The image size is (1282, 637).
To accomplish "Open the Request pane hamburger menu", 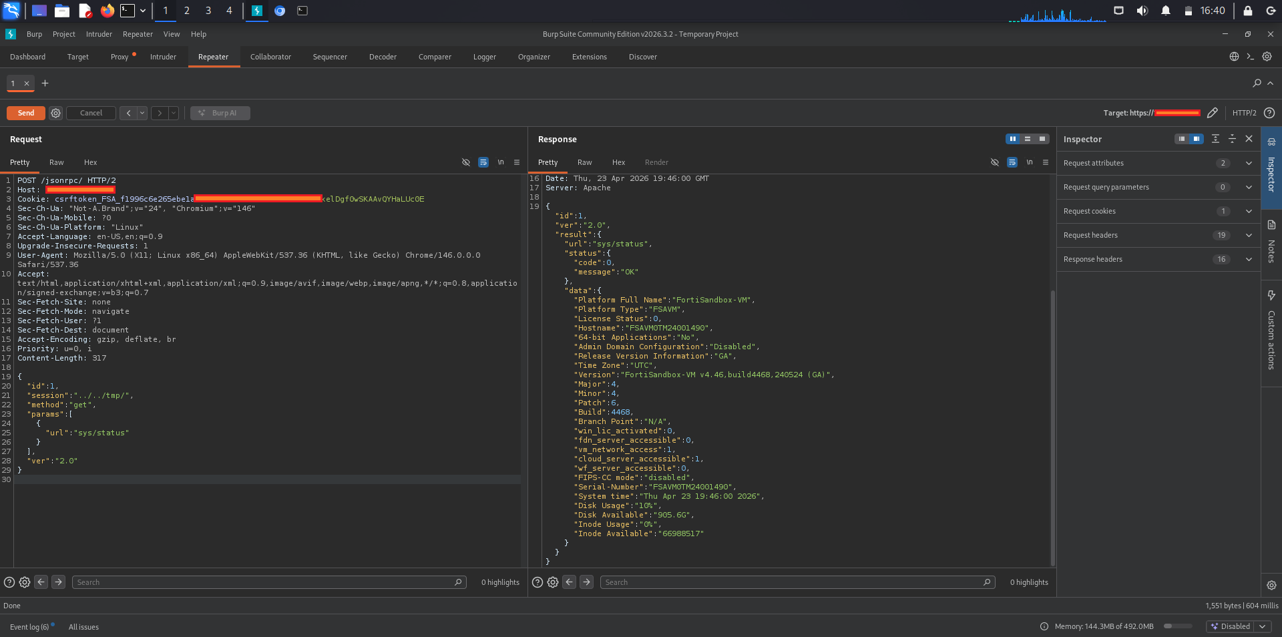I will (517, 162).
